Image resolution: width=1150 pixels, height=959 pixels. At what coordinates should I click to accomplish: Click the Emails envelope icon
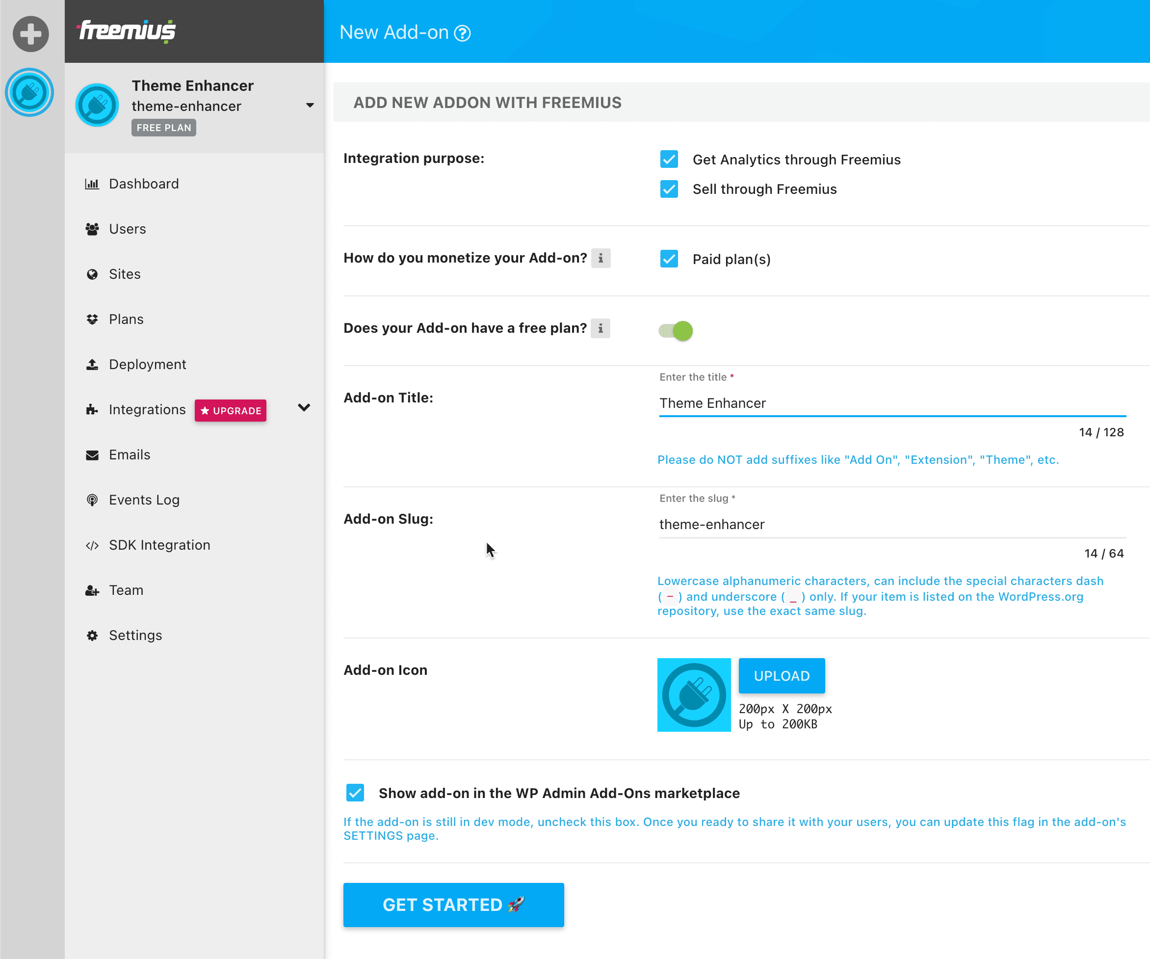tap(92, 455)
